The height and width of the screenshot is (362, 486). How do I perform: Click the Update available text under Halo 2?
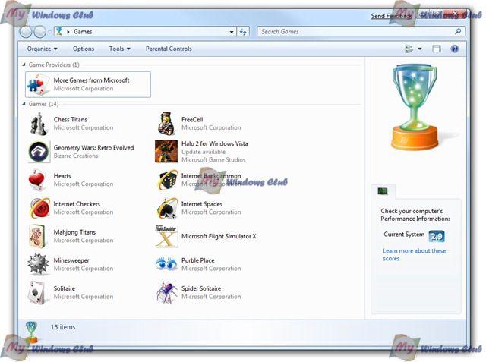(204, 152)
